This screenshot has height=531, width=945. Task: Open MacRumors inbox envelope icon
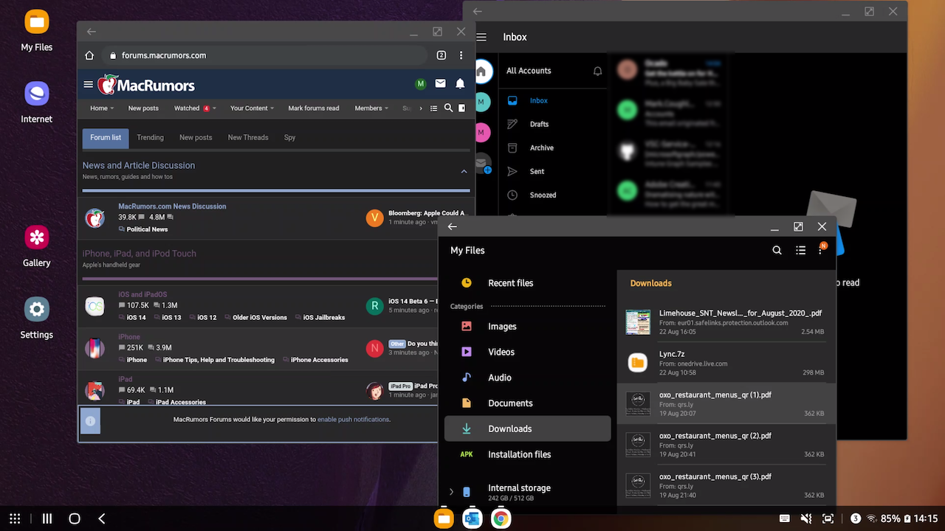tap(441, 84)
